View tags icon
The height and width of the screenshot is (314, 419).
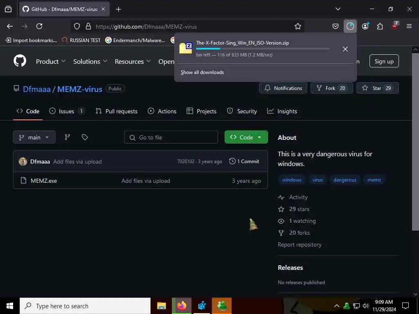point(85,137)
